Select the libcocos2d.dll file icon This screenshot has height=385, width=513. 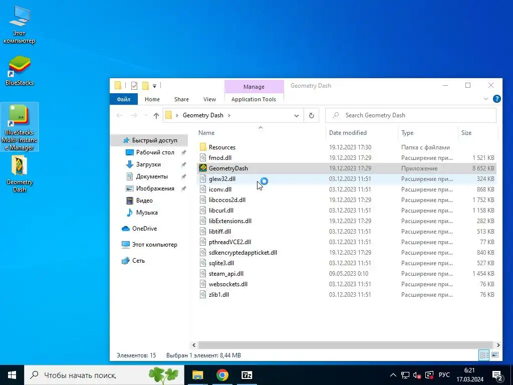pyautogui.click(x=203, y=200)
